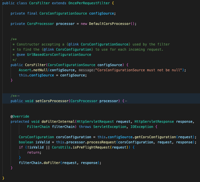This screenshot has width=200, height=182.
Task: Click UrlBasedCorsConfigurationSource see reference
Action: point(59,55)
